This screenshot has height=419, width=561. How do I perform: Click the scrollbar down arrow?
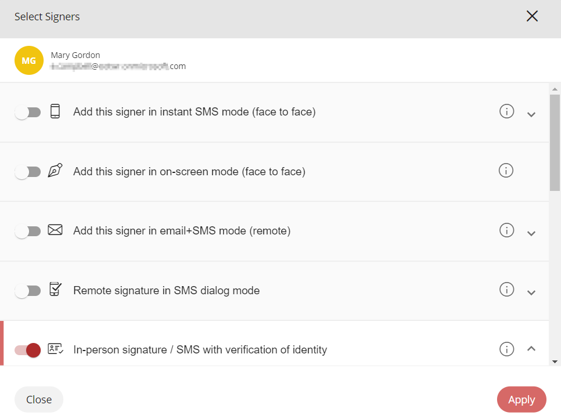pyautogui.click(x=555, y=362)
